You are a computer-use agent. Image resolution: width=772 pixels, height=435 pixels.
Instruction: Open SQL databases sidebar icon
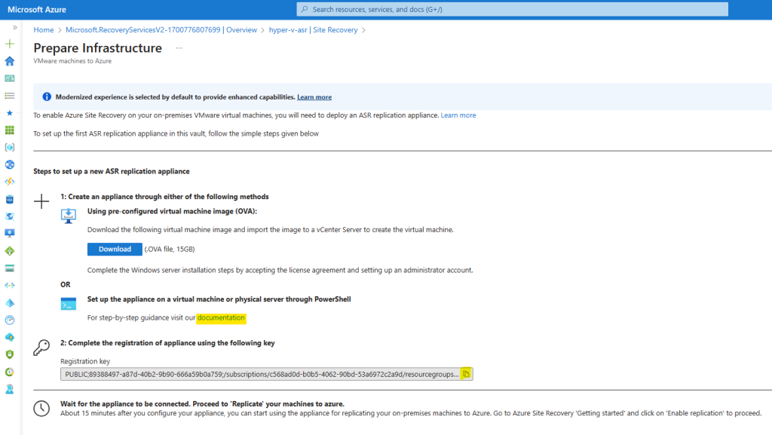tap(9, 199)
